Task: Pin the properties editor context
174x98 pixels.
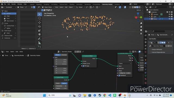Action: coord(172,35)
